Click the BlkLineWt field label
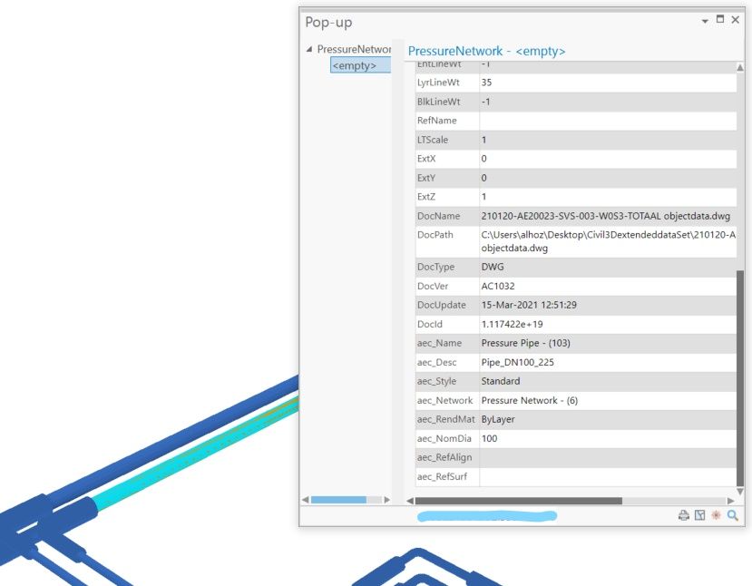 pos(438,102)
